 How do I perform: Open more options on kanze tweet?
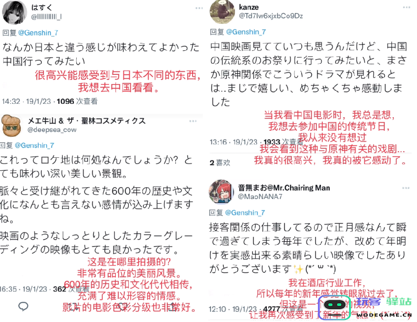(407, 7)
